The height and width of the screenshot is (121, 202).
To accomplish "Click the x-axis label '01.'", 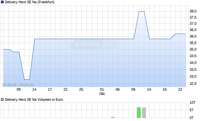I will tap(102, 89).
